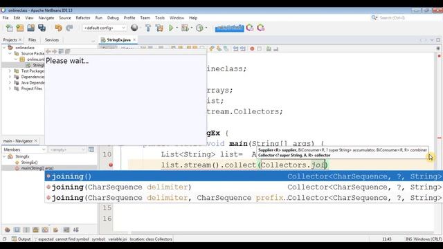Click the first colored ring icon after memory bar
Screen dimensions: 443x249
click(x=250, y=28)
